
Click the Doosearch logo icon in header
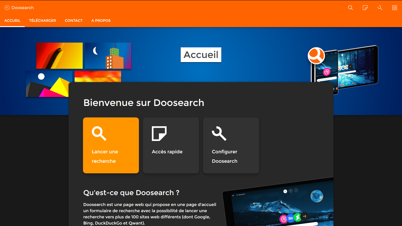click(7, 8)
